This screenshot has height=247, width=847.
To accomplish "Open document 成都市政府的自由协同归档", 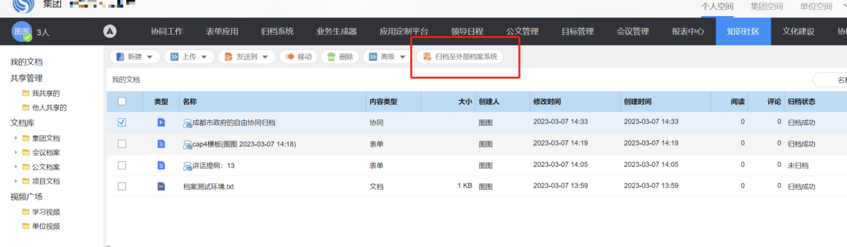I will pos(234,123).
